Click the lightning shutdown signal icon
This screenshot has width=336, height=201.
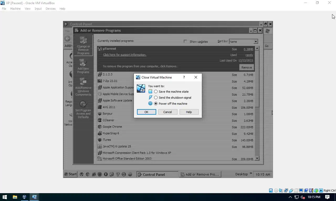pyautogui.click(x=150, y=97)
